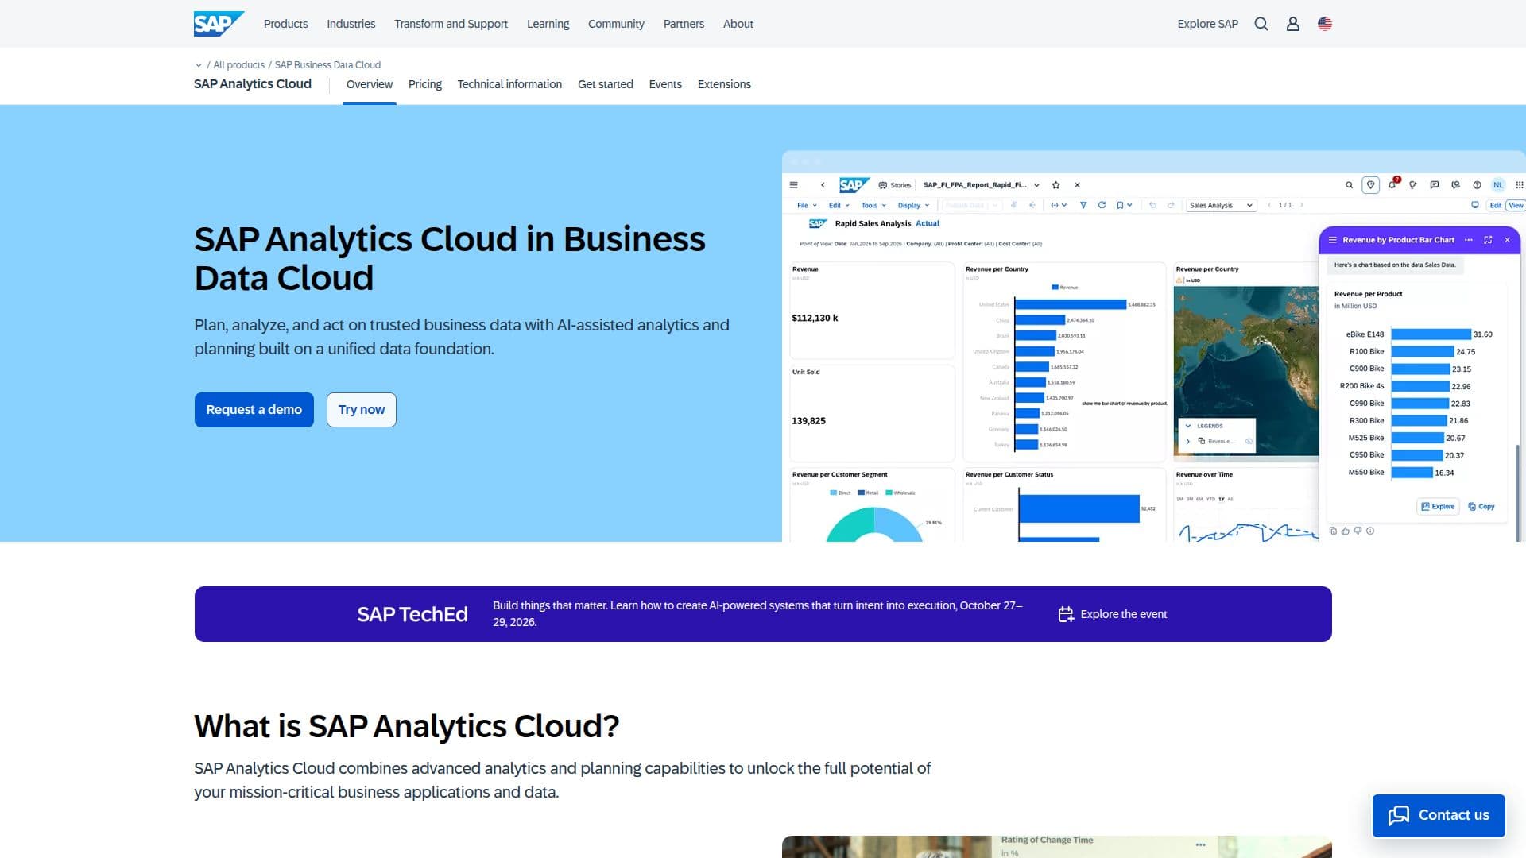Image resolution: width=1526 pixels, height=858 pixels.
Task: Switch to the Technical information tab
Action: tap(509, 84)
